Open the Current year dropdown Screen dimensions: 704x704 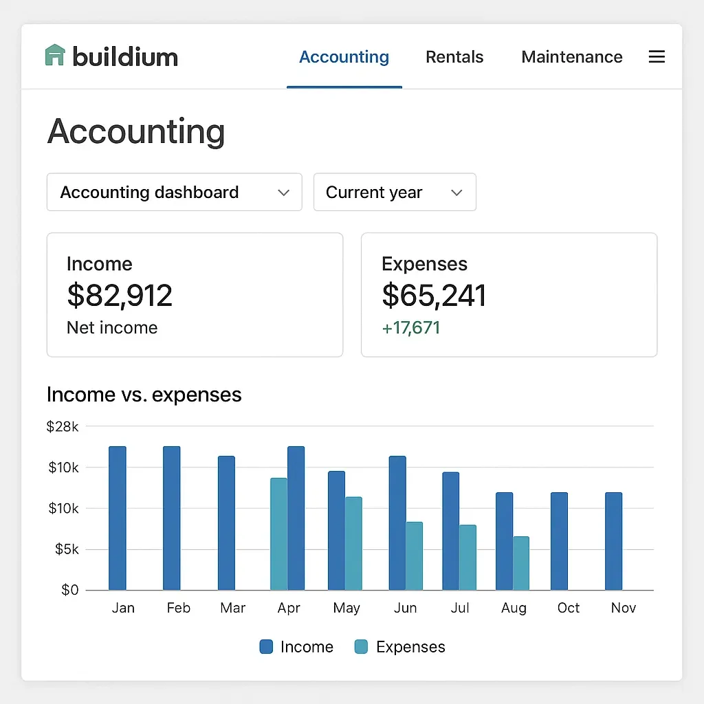pos(395,192)
